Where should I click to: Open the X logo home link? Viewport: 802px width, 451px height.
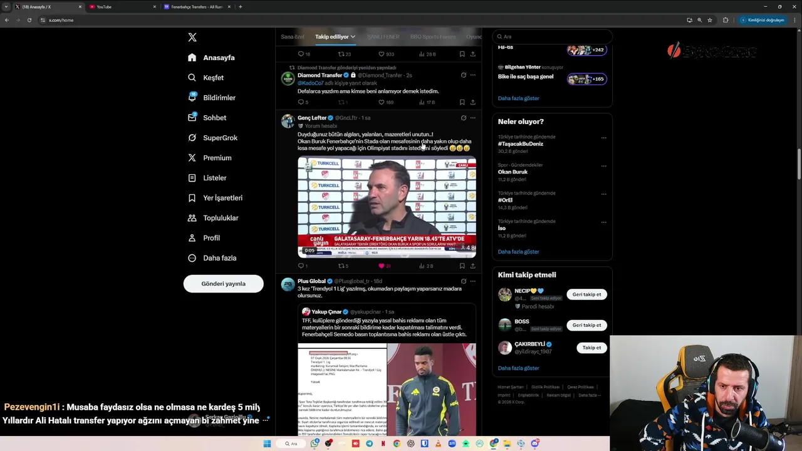click(x=192, y=37)
